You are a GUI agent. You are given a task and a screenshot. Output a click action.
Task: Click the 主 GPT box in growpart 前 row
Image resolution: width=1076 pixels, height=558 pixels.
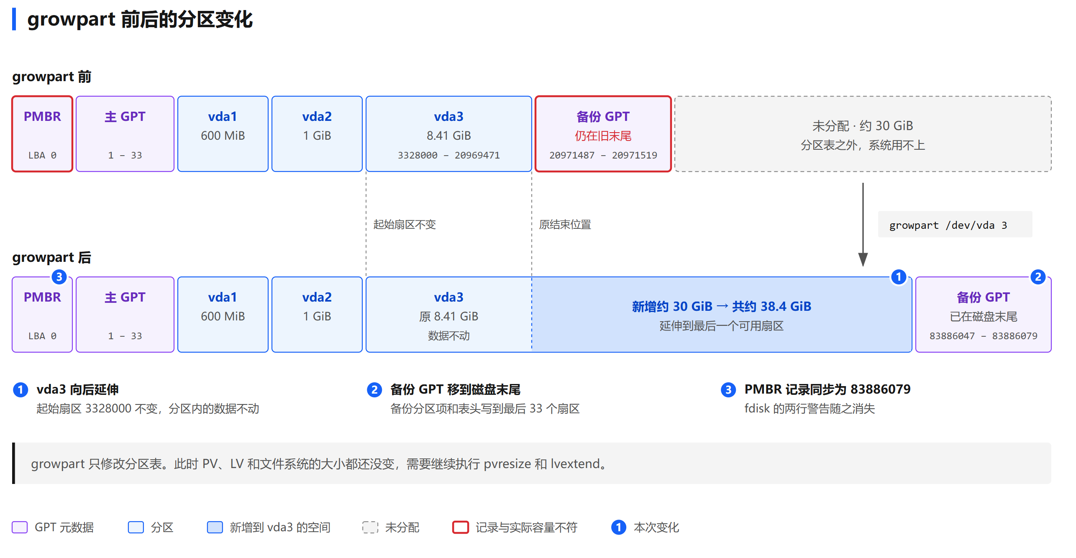125,134
